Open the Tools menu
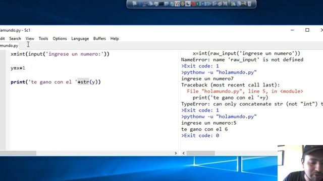Viewport: 323px width, 181px height. (x=43, y=39)
